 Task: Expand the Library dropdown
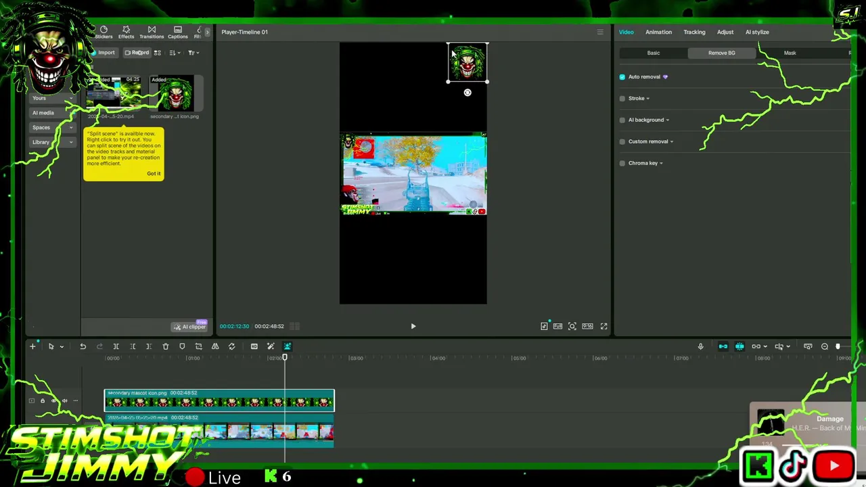70,143
